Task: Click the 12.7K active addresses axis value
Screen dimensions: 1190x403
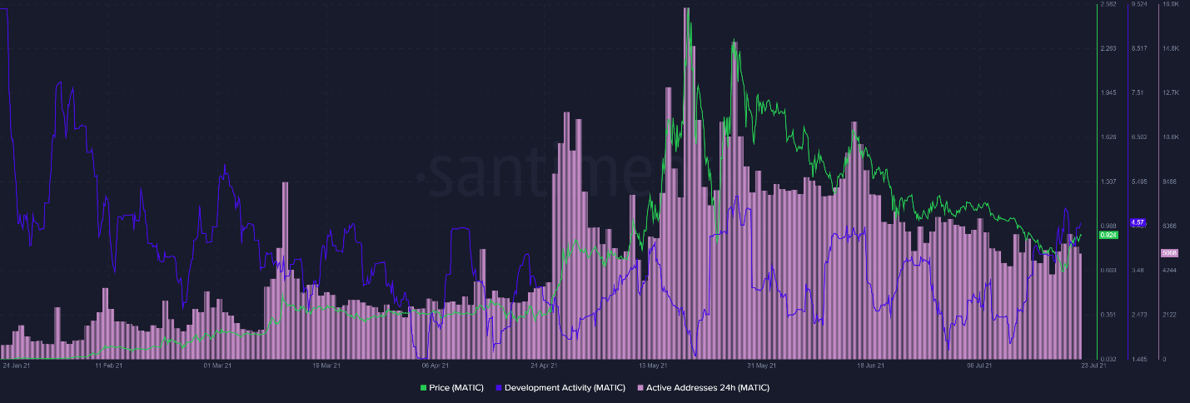Action: point(1169,92)
